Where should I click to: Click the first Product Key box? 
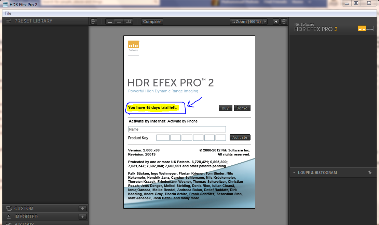point(163,138)
